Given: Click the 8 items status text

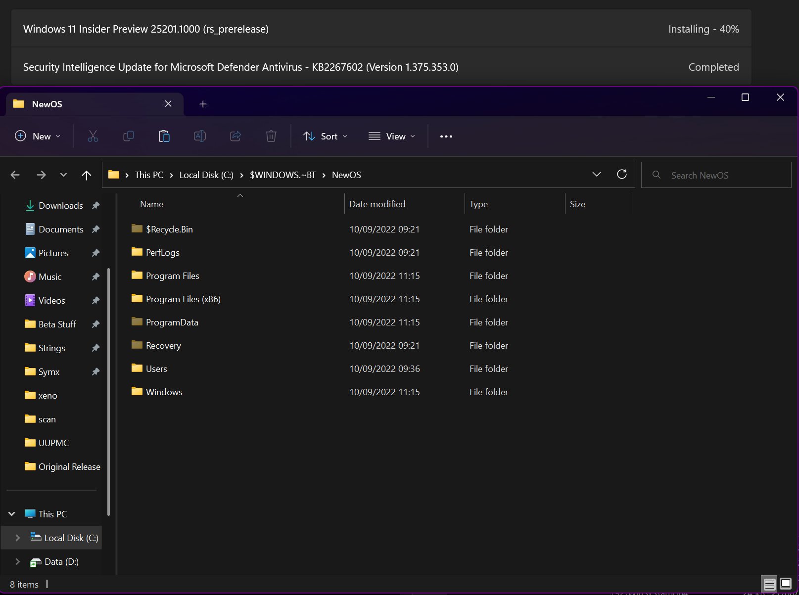Looking at the screenshot, I should [24, 585].
